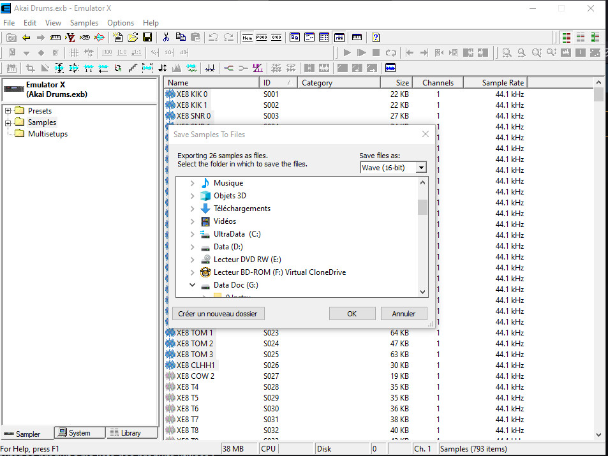Expand the Presets folder in the tree
Screen dimensions: 608x456
click(8, 111)
